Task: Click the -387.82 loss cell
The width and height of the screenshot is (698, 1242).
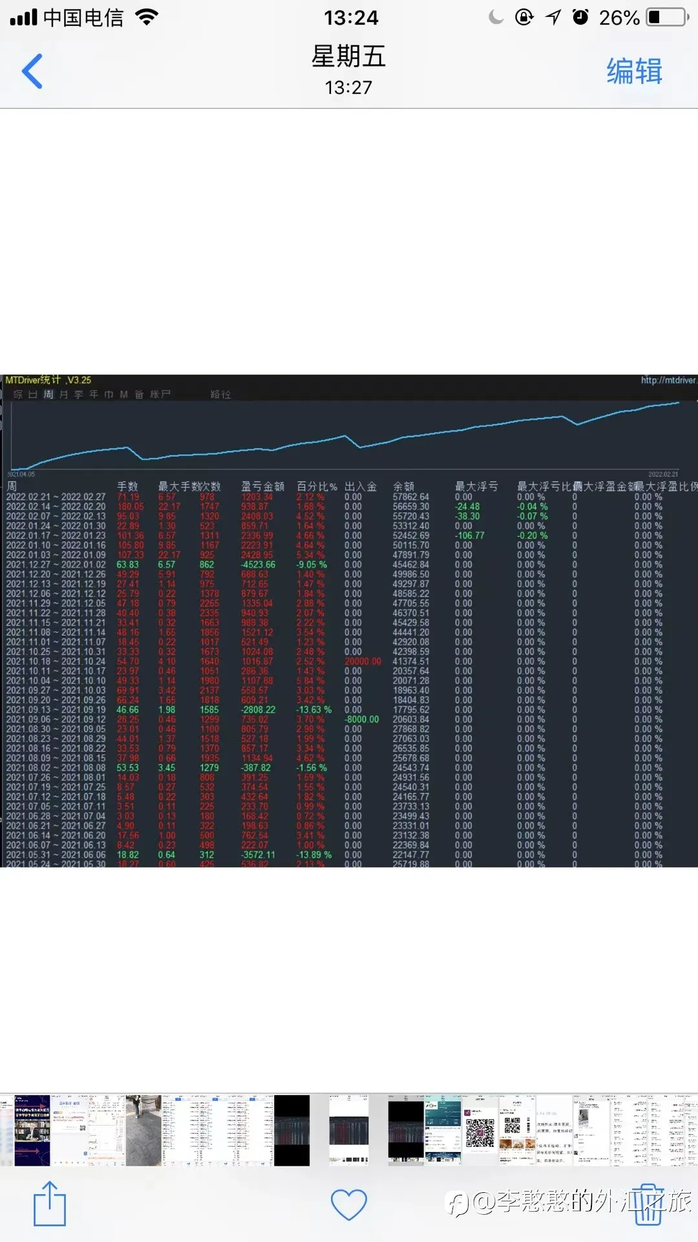Action: [256, 768]
